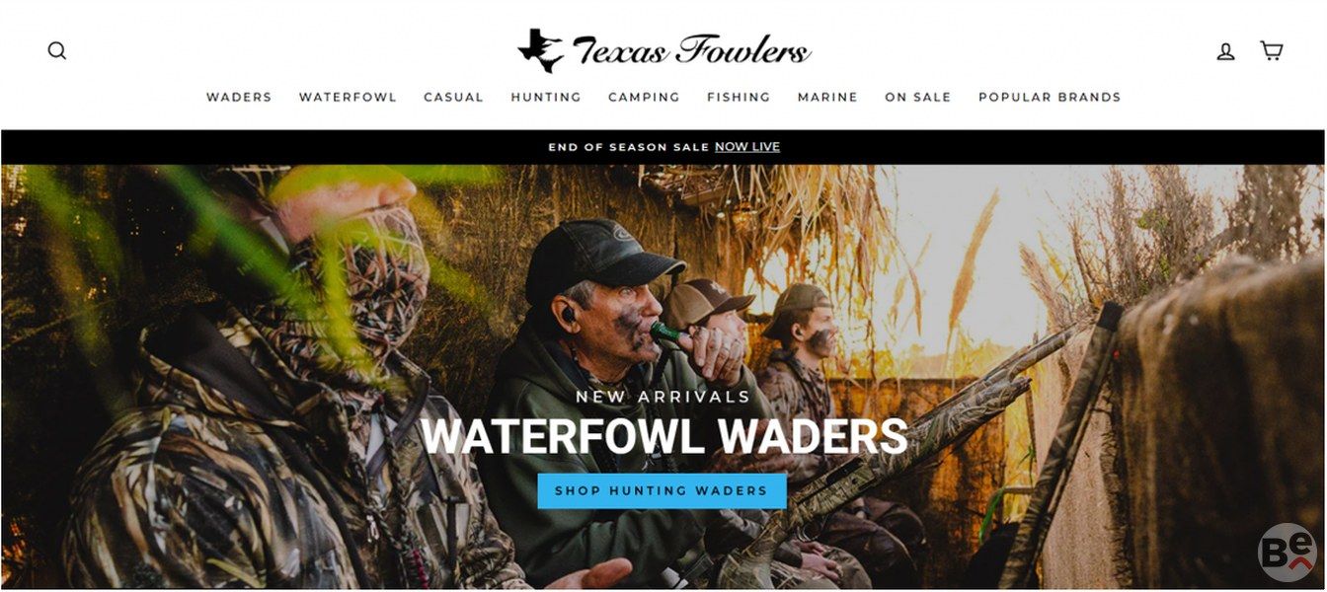Screen dimensions: 1327x592
Task: Go to the Hunting category
Action: (546, 97)
